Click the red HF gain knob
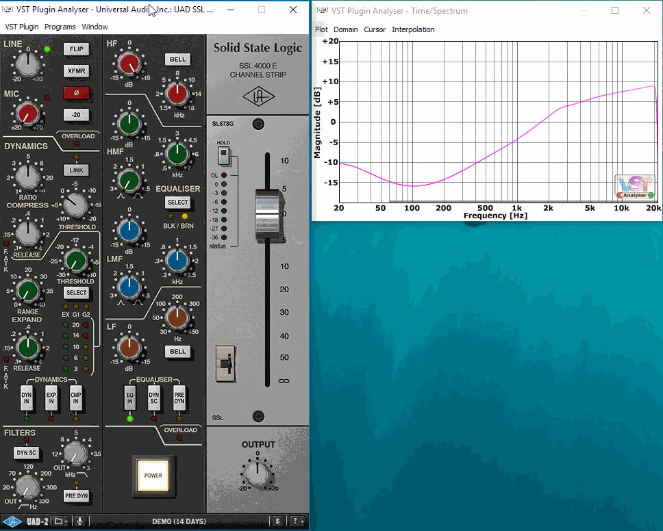663x531 pixels. 129,64
